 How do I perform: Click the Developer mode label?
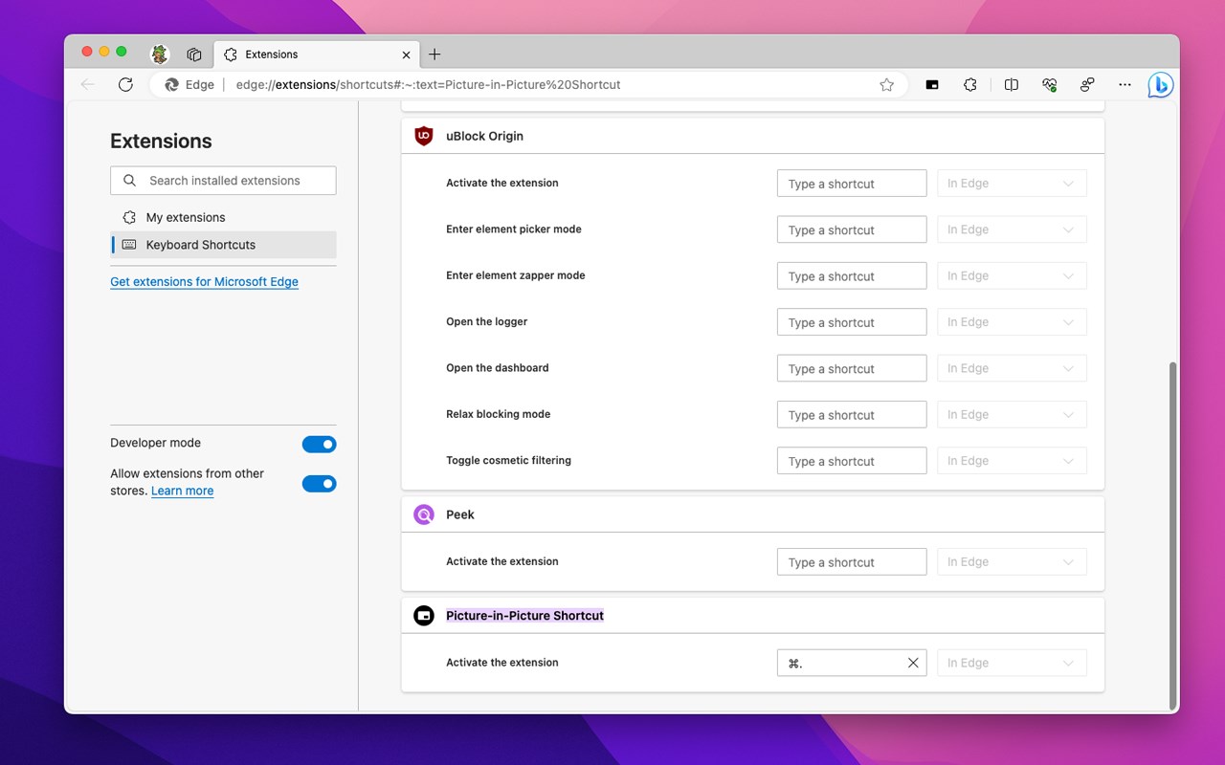(155, 443)
